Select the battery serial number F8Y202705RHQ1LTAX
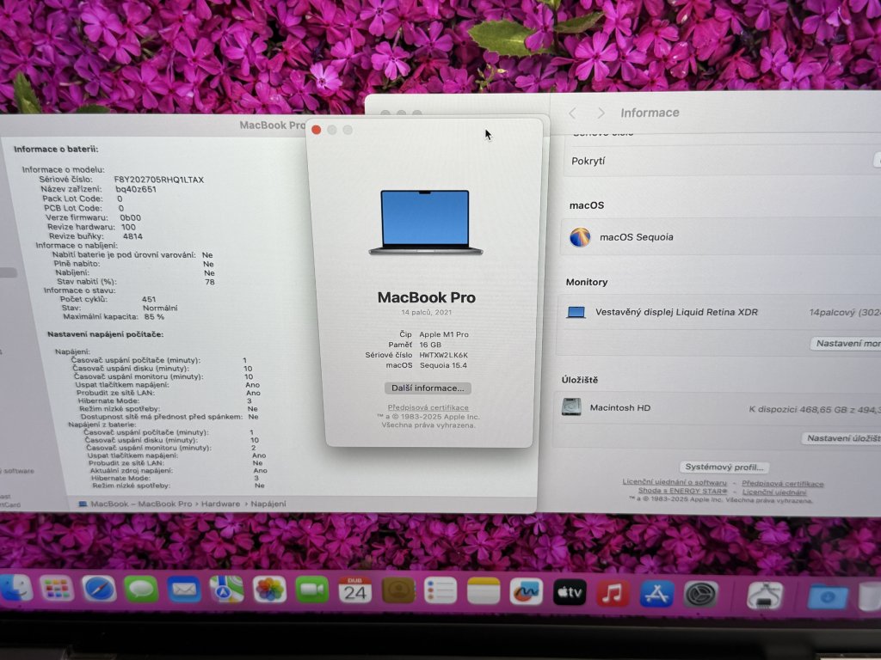Image resolution: width=881 pixels, height=660 pixels. (x=159, y=180)
